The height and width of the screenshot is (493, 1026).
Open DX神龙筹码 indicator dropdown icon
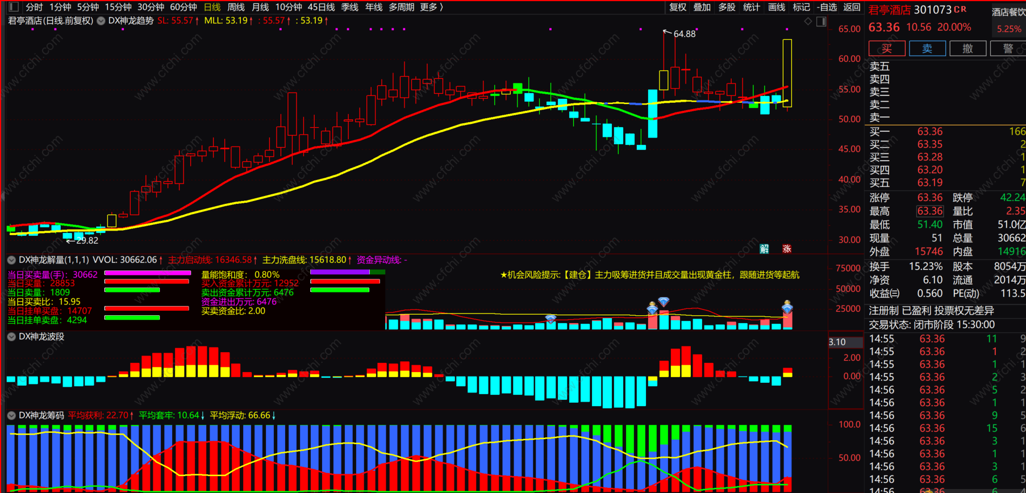pyautogui.click(x=11, y=415)
